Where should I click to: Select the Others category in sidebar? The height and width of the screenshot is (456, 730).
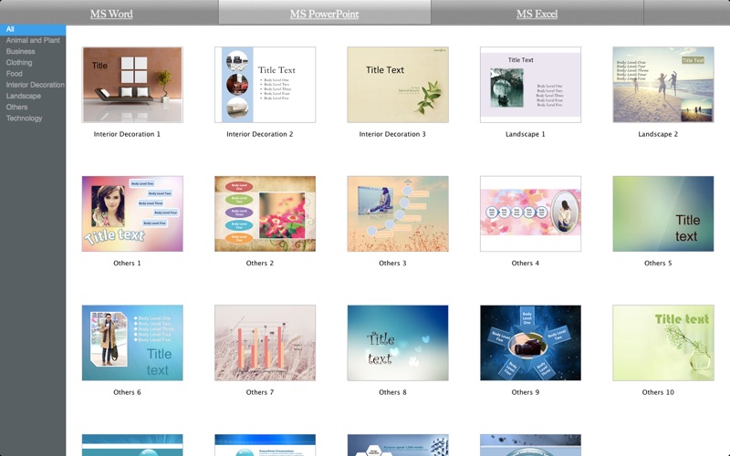click(16, 108)
